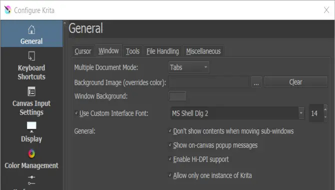Open Multiple Document Mode dropdown showing Tabs
Viewport: 335px width, 190px height.
tap(189, 67)
